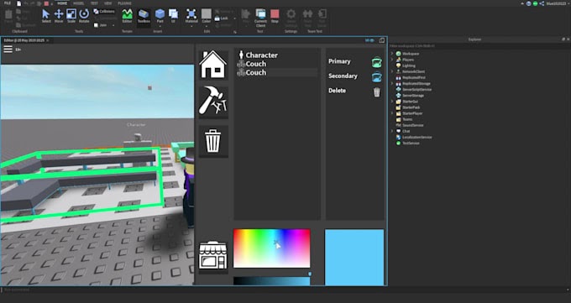Click the Color swatch tool in ribbon

pyautogui.click(x=207, y=14)
